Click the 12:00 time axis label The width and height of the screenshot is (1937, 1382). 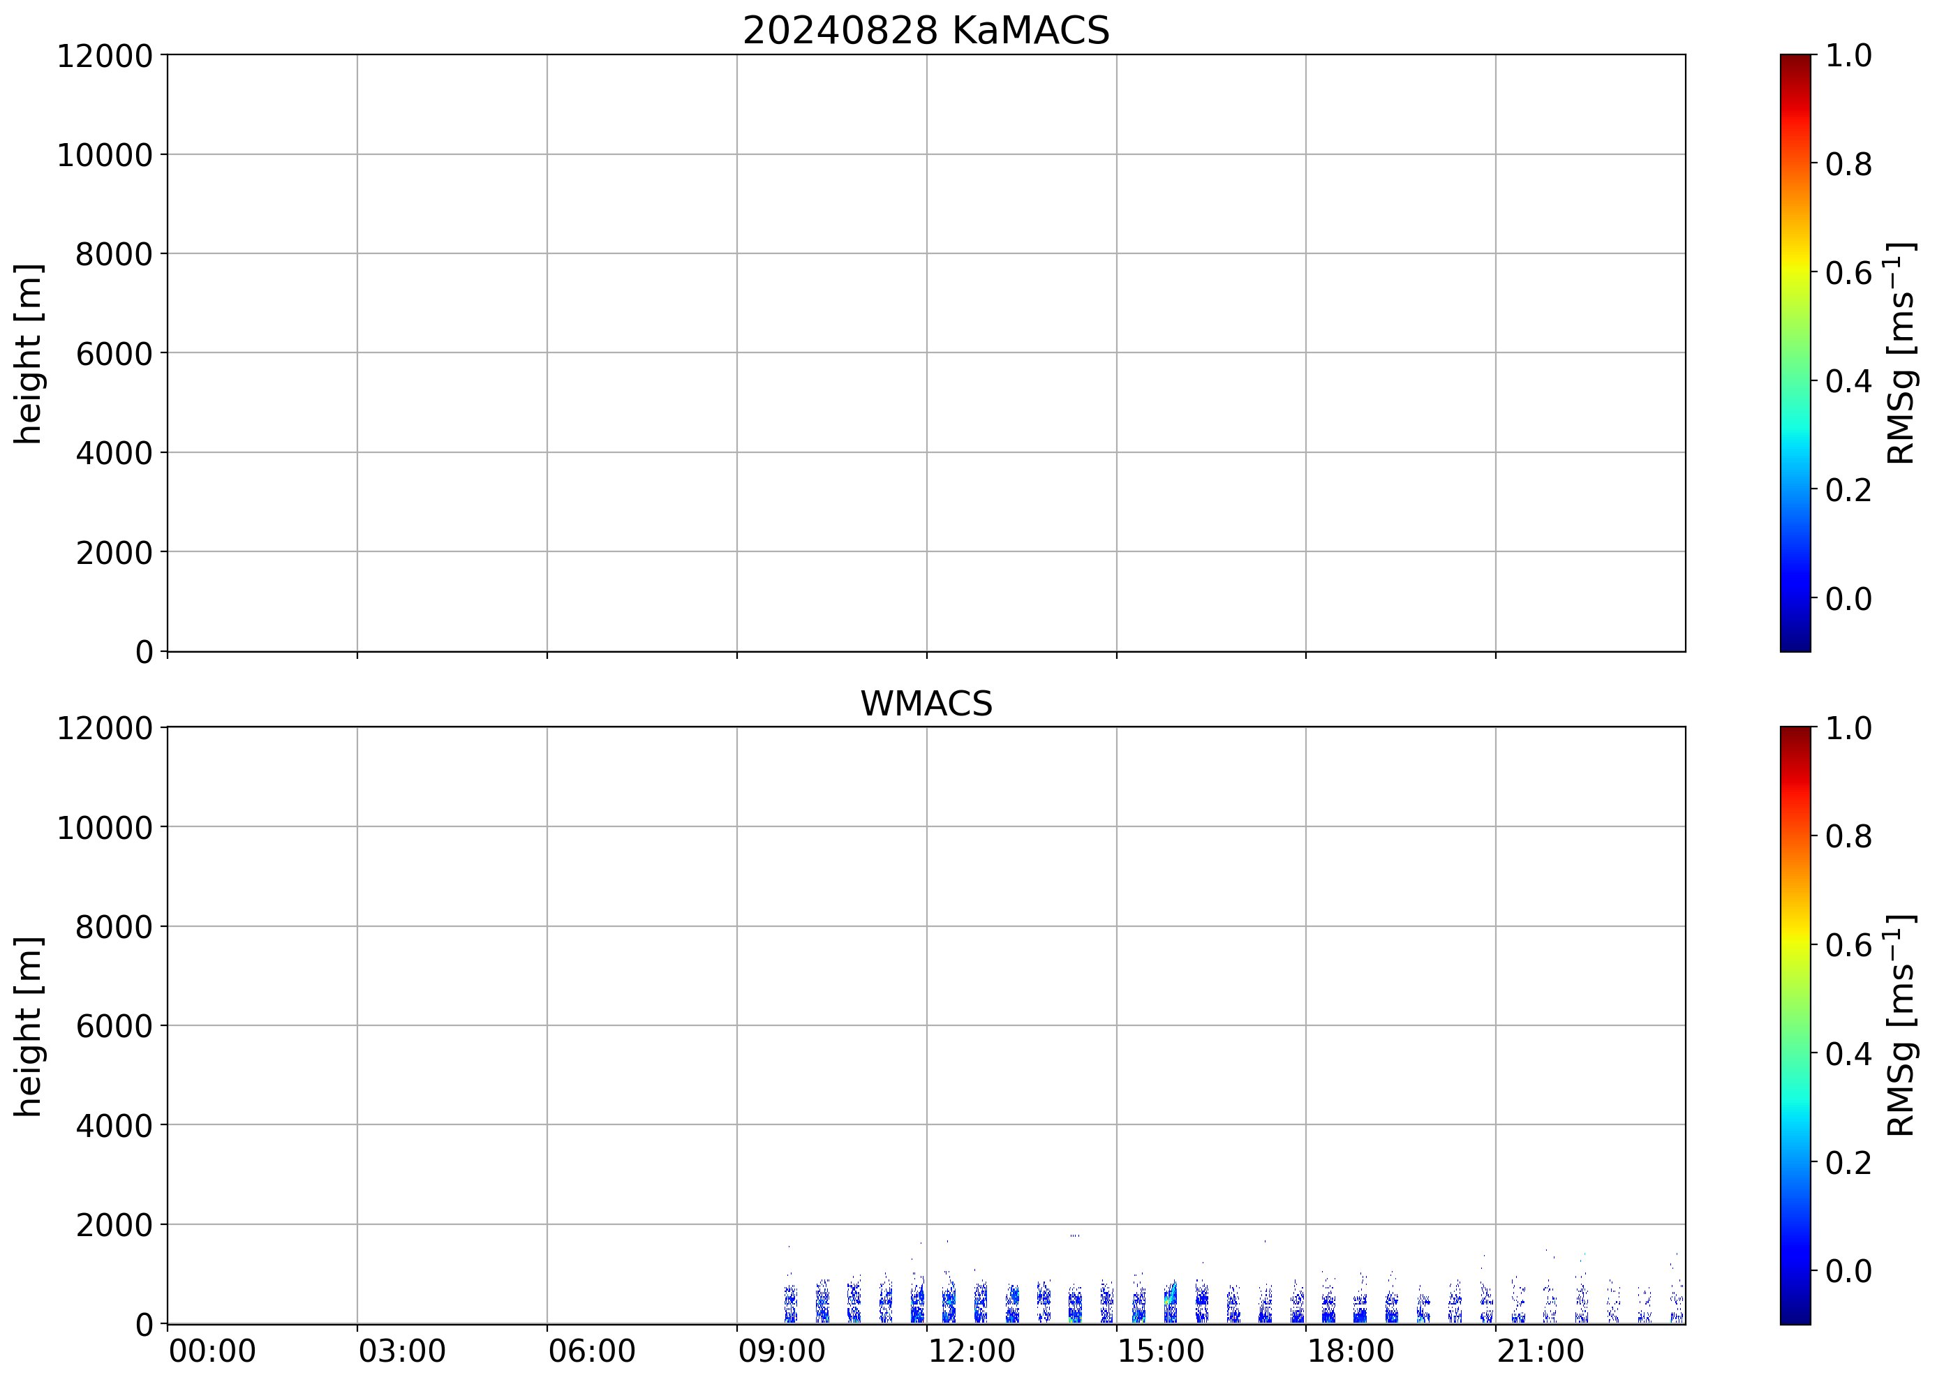[x=971, y=1351]
